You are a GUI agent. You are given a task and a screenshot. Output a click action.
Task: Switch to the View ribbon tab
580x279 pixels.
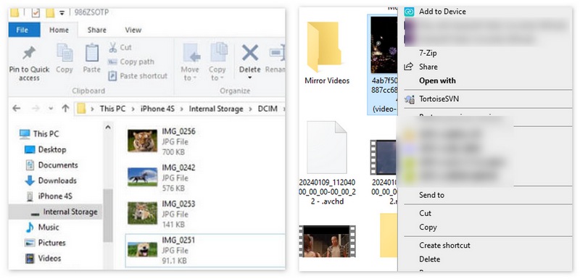point(133,30)
